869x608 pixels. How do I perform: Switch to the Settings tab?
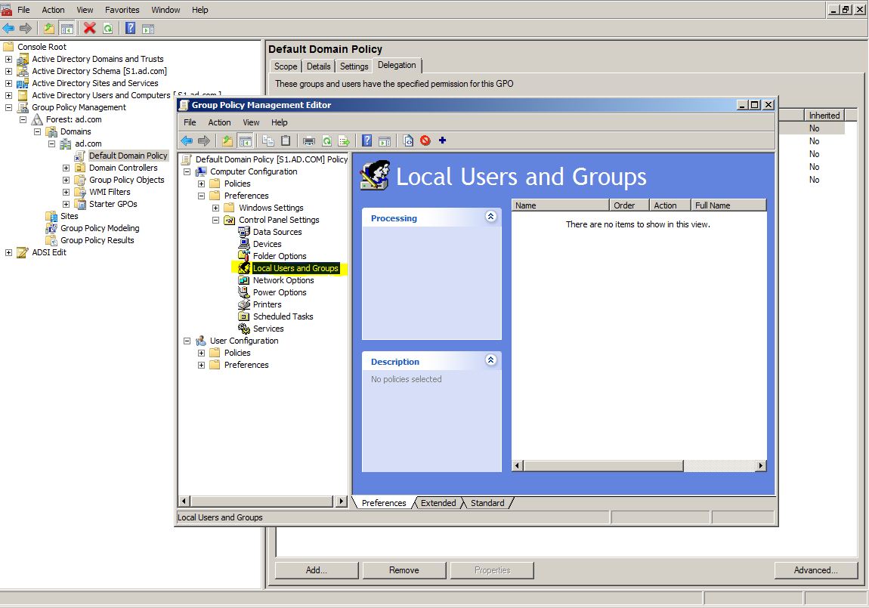(x=354, y=66)
